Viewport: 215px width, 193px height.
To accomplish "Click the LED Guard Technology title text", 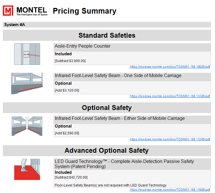I will 124,164.
